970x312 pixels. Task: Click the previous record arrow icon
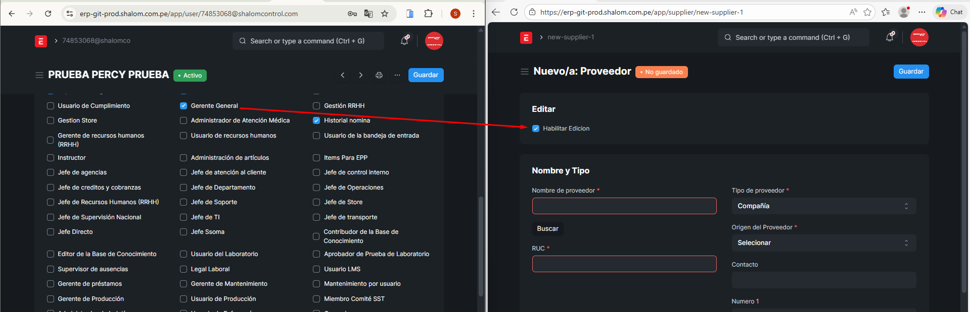343,75
